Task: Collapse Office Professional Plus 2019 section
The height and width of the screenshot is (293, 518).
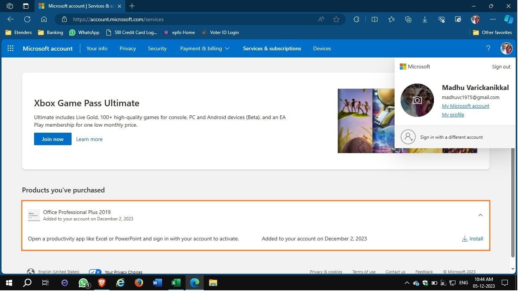Action: 480,215
